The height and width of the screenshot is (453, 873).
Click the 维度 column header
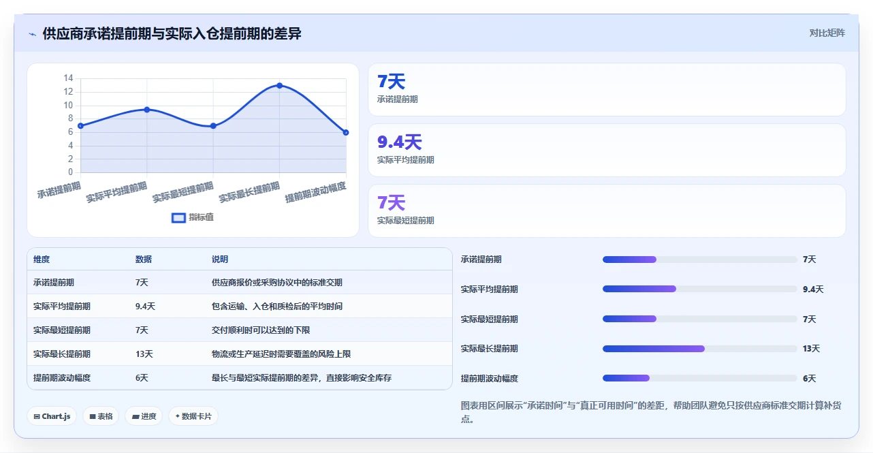click(42, 260)
